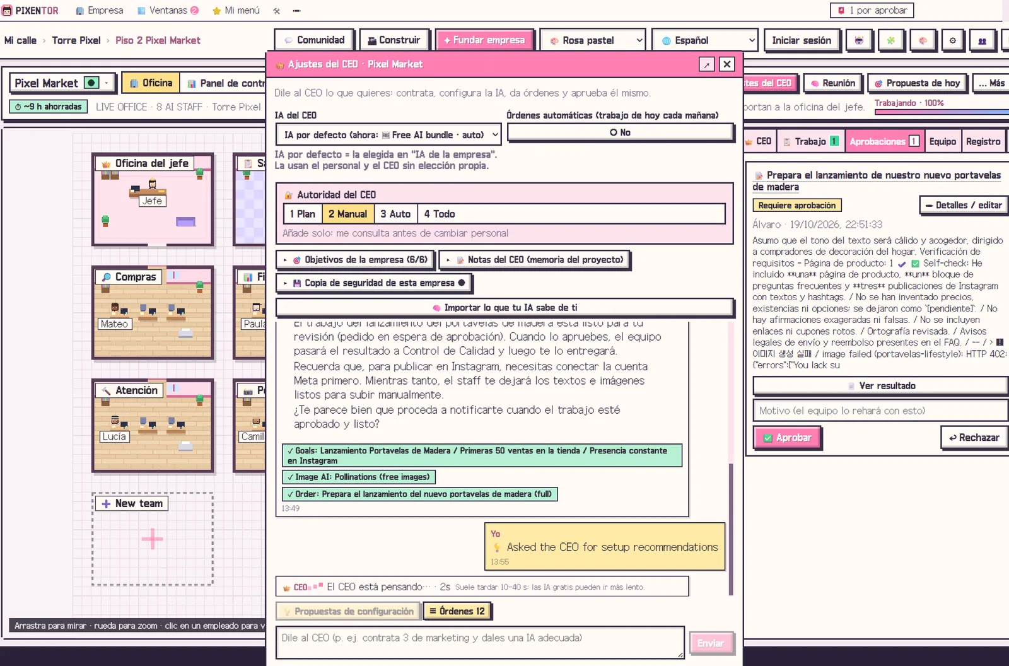Click the green puzzle piece icon button

(x=890, y=40)
